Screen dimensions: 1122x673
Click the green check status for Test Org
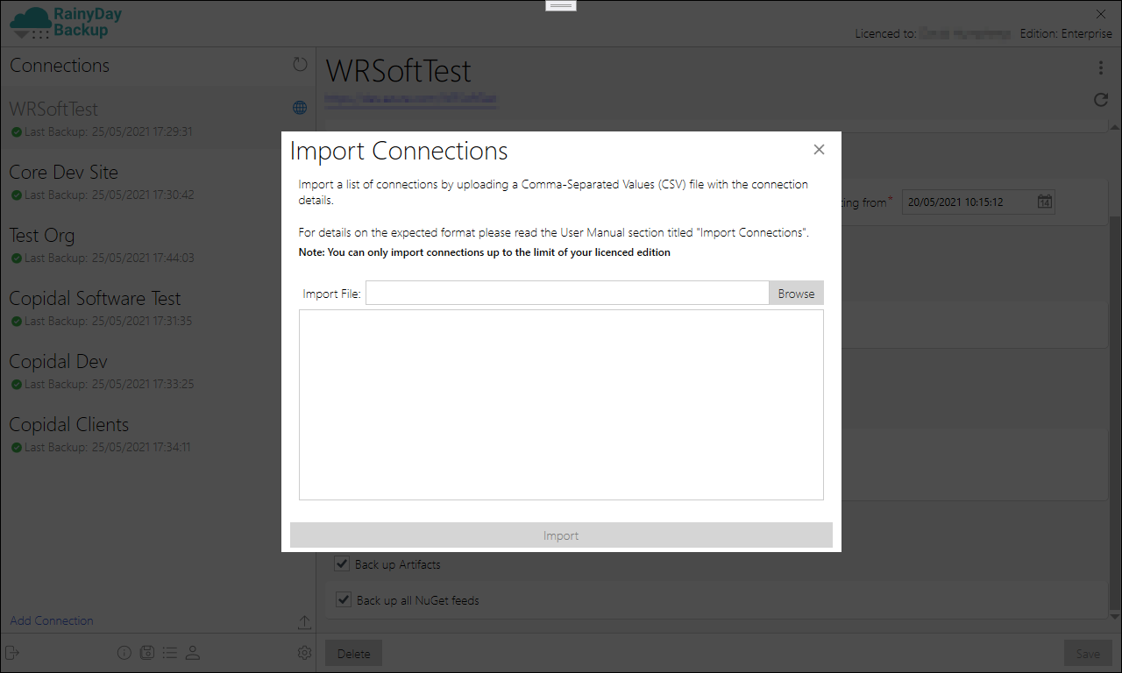[16, 259]
